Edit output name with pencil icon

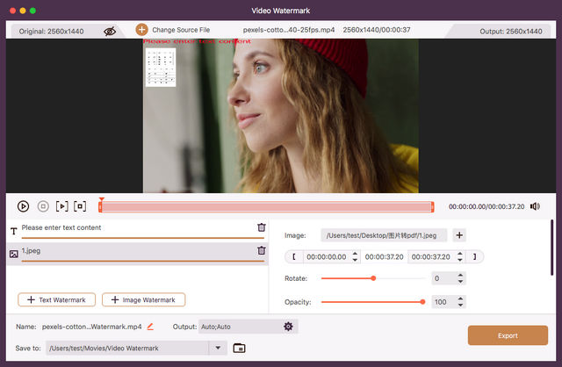click(150, 327)
